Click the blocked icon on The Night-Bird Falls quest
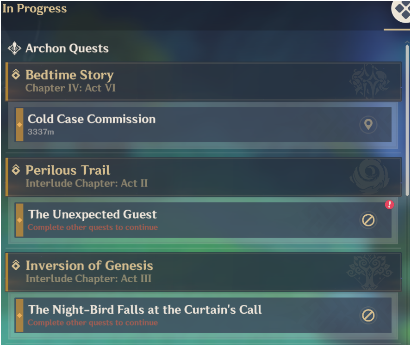This screenshot has width=411, height=346. (x=368, y=316)
